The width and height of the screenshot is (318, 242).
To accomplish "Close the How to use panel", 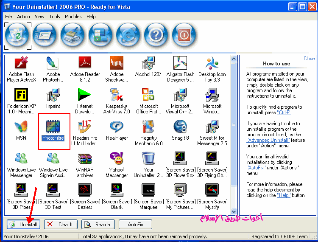I will (309, 59).
